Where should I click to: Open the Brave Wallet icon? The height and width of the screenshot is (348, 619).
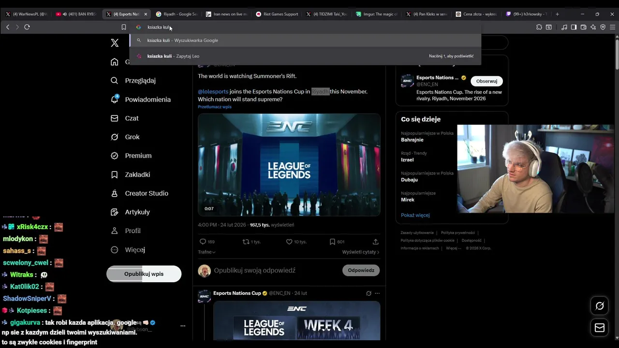[584, 27]
